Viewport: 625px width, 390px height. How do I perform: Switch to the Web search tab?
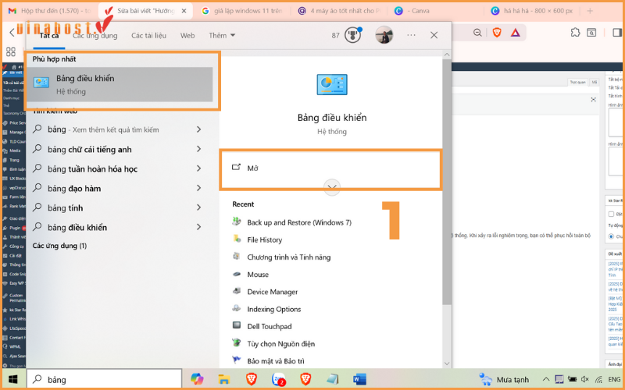pos(187,36)
